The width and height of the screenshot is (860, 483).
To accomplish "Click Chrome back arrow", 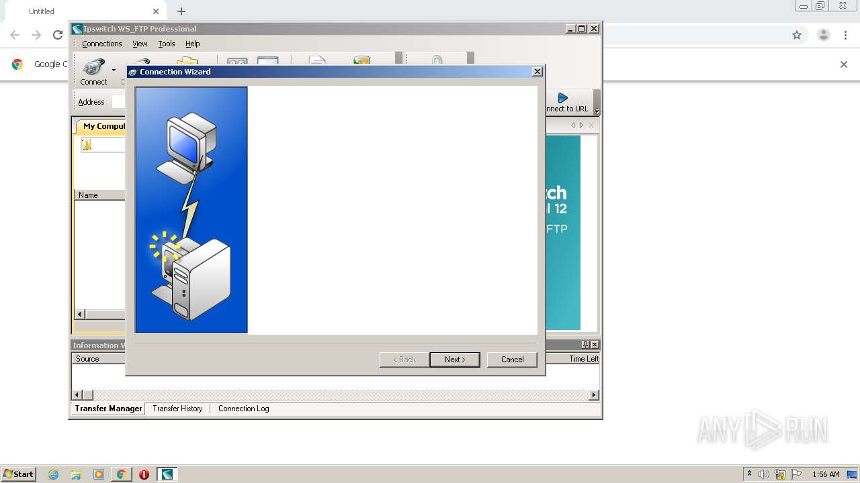I will [x=15, y=35].
